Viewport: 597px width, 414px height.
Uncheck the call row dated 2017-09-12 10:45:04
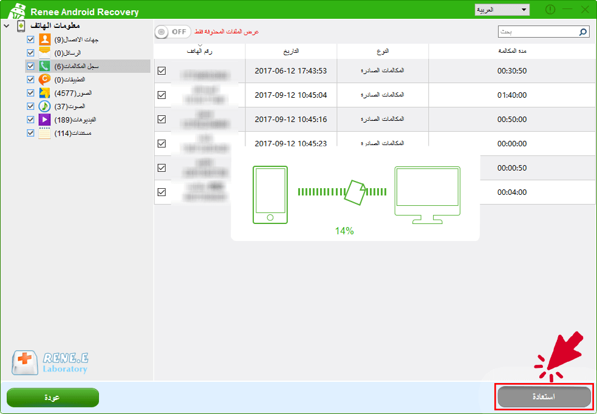[x=162, y=95]
